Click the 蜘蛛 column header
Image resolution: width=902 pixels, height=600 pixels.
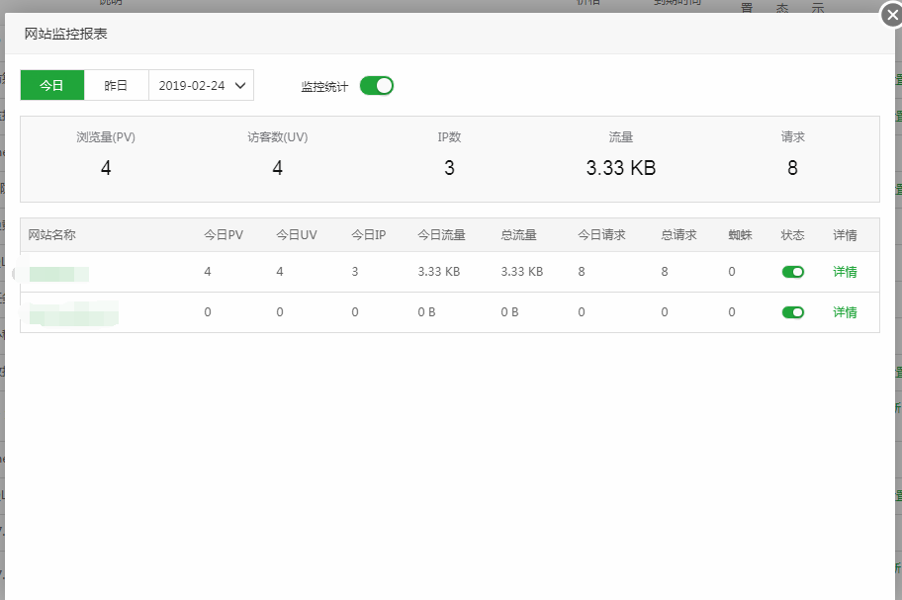click(740, 235)
